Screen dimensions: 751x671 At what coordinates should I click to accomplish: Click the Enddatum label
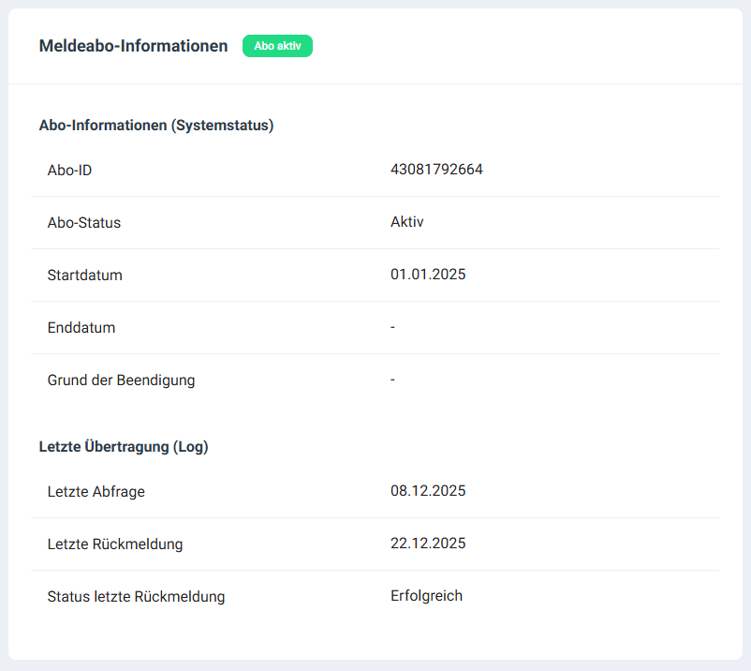click(81, 328)
